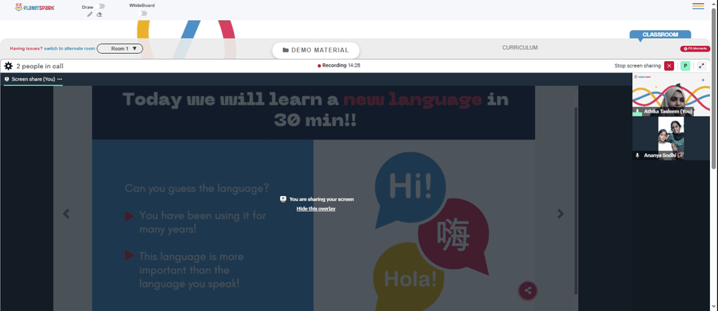
Task: Open Athika Tasleem's video tile
Action: (671, 94)
